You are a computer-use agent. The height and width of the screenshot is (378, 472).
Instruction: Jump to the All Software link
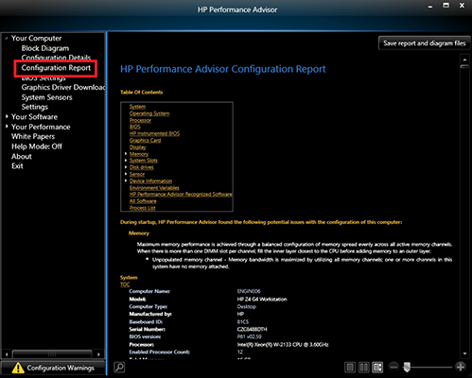coord(143,201)
